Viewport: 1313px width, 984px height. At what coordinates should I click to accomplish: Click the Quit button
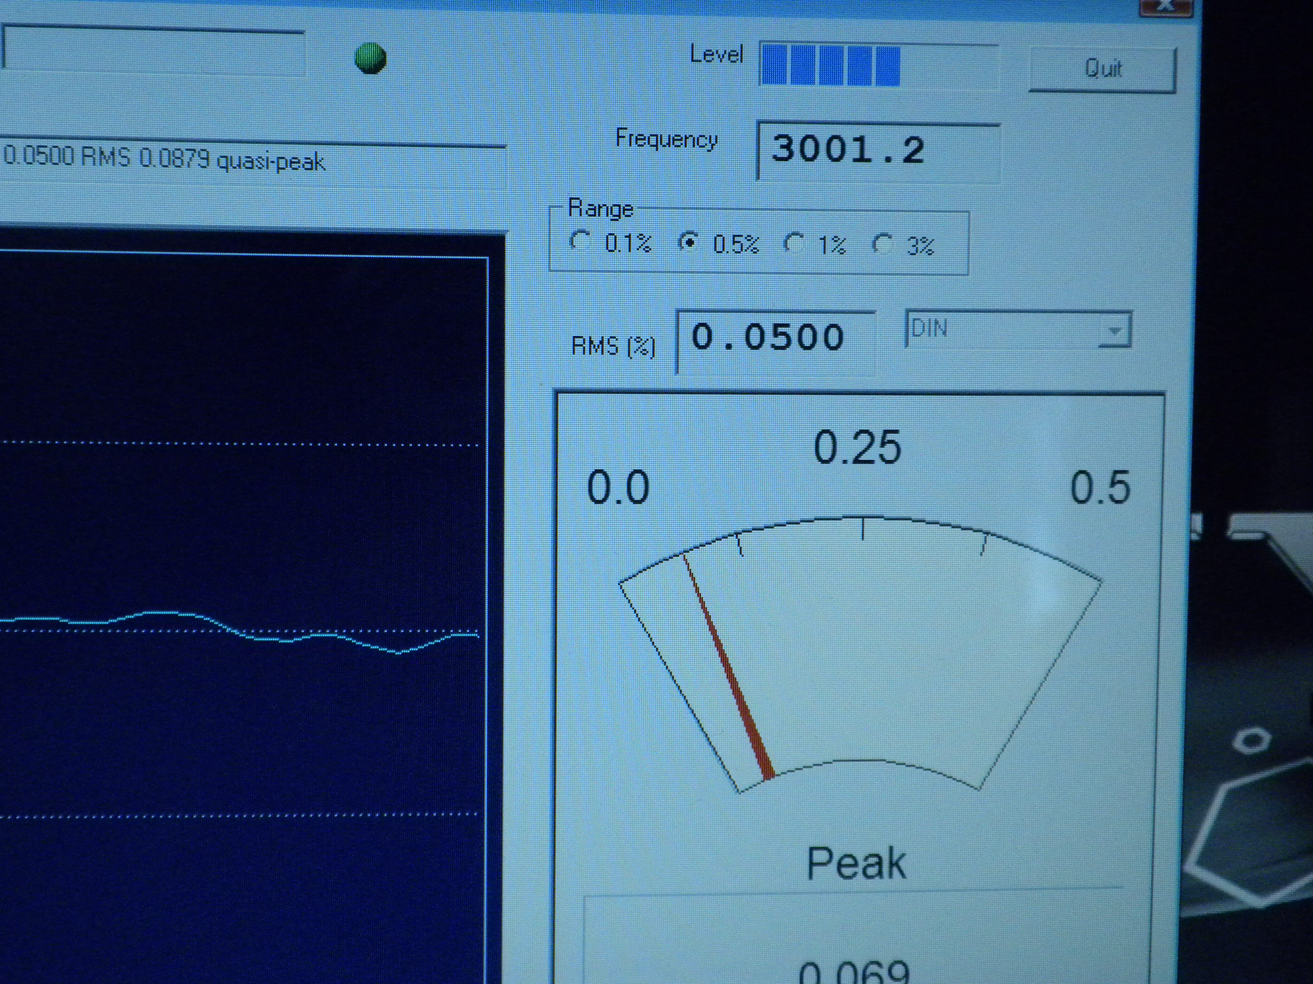coord(1102,69)
